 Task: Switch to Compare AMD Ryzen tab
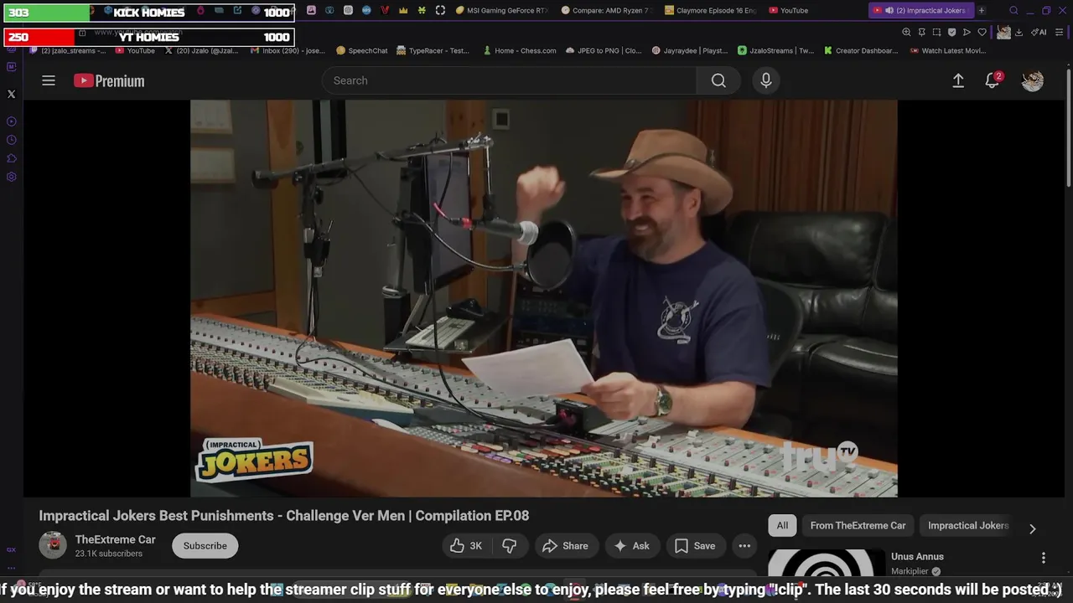606,10
